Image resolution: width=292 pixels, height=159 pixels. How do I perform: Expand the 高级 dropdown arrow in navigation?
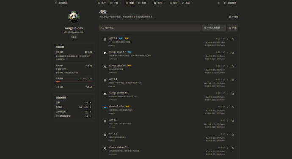pyautogui.click(x=193, y=3)
